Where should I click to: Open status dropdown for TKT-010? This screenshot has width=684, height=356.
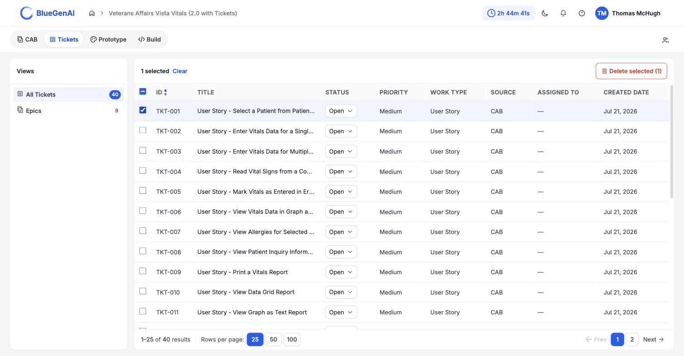click(x=341, y=292)
